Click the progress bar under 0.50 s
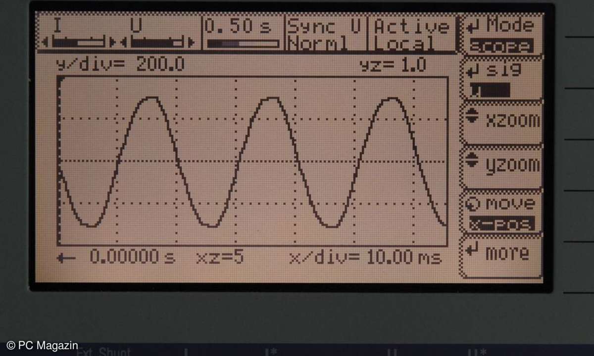 pos(243,44)
